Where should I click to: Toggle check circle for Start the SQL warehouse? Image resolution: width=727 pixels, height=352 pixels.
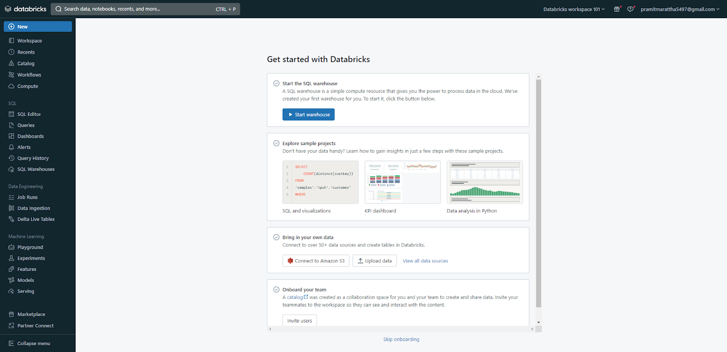click(276, 83)
